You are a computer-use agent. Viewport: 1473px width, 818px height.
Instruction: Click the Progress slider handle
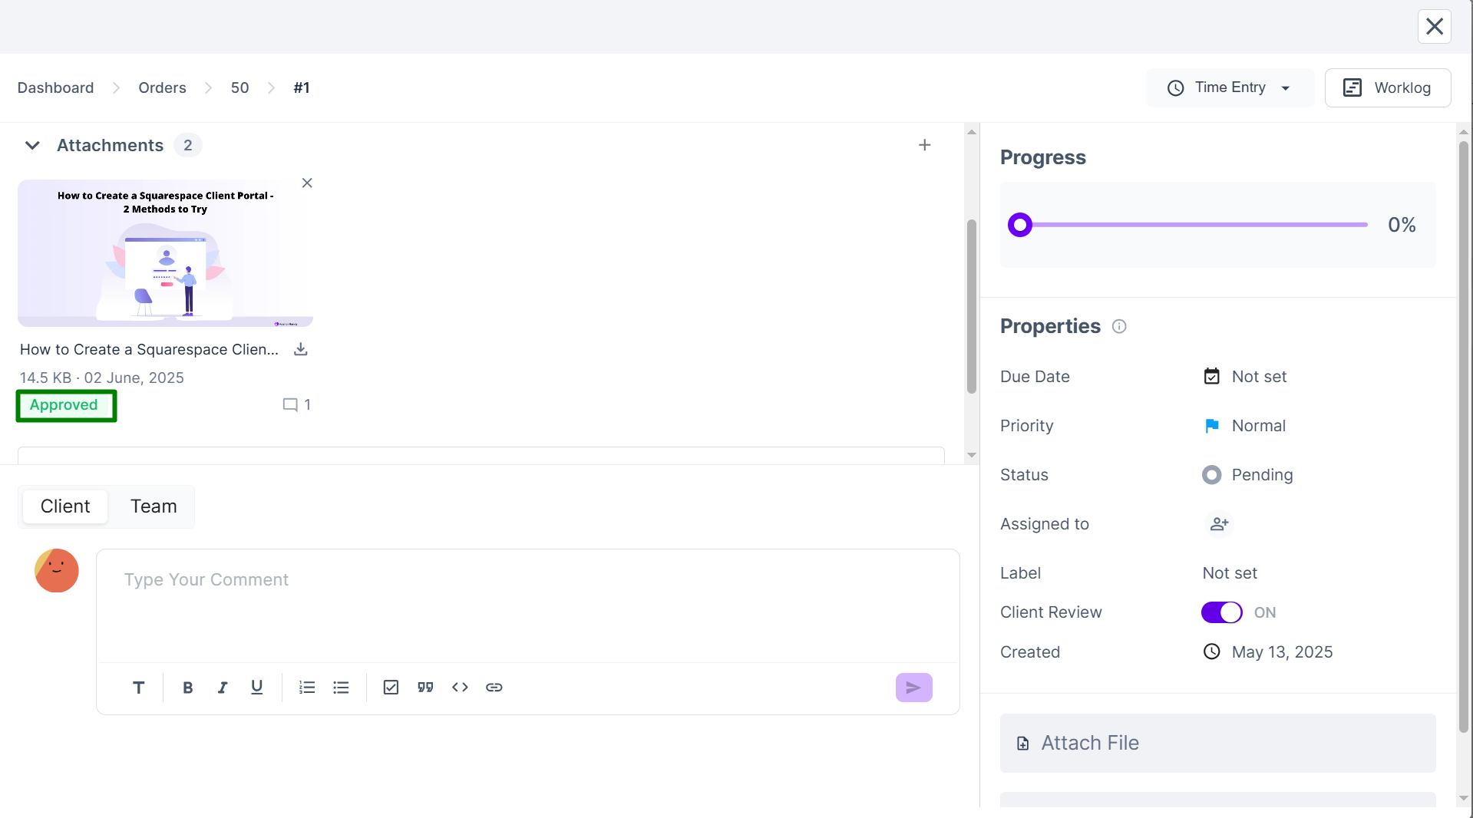1019,226
